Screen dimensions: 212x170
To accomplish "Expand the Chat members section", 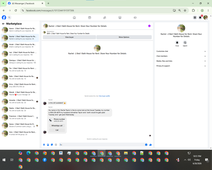I will click(181, 56).
